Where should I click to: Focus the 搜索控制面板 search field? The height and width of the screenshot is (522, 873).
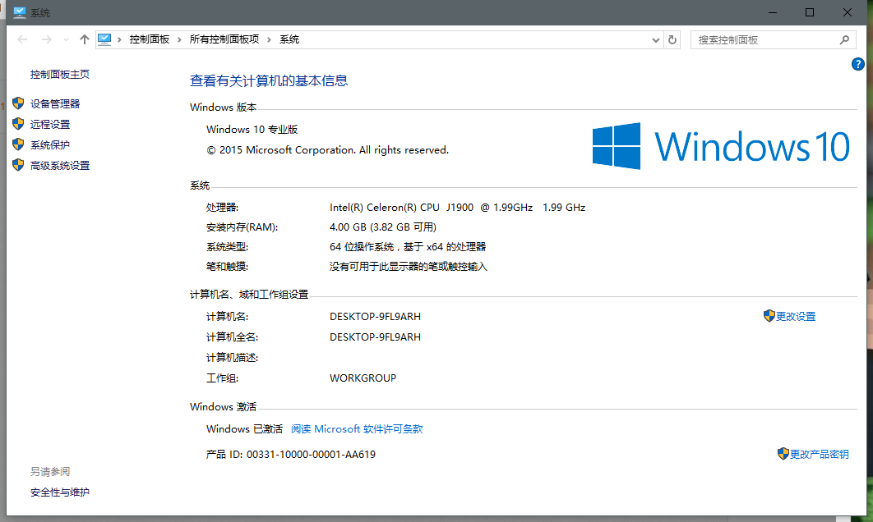(773, 40)
